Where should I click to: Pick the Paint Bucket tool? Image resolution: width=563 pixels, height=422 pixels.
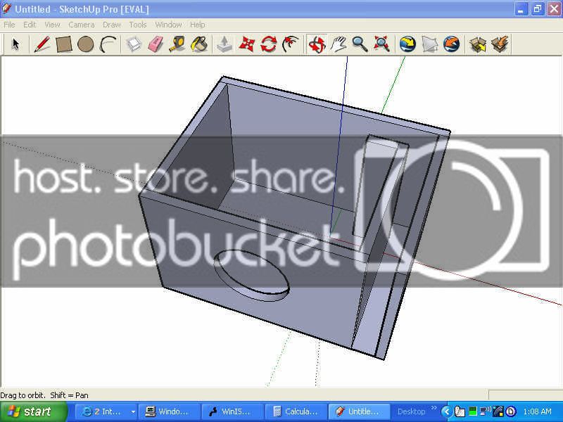pyautogui.click(x=200, y=44)
